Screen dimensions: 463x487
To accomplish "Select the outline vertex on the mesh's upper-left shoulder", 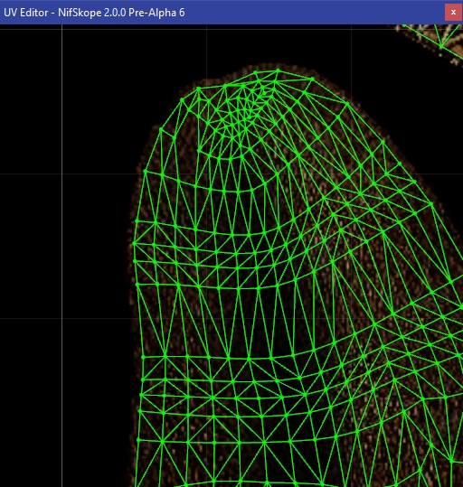I will tap(161, 128).
